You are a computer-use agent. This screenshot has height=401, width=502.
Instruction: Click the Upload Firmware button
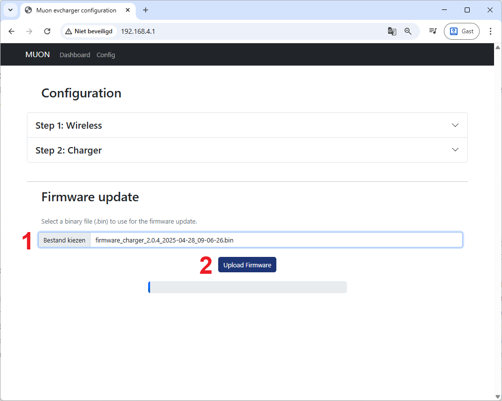(x=247, y=265)
